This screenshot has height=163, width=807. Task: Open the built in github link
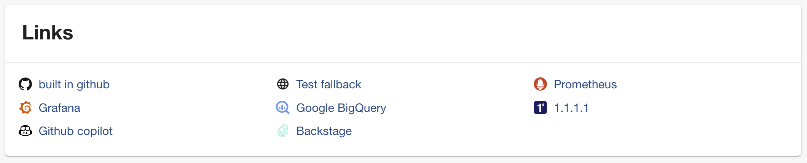(x=74, y=84)
